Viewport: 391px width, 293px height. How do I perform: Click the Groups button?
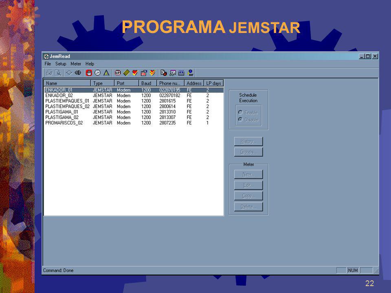(248, 152)
